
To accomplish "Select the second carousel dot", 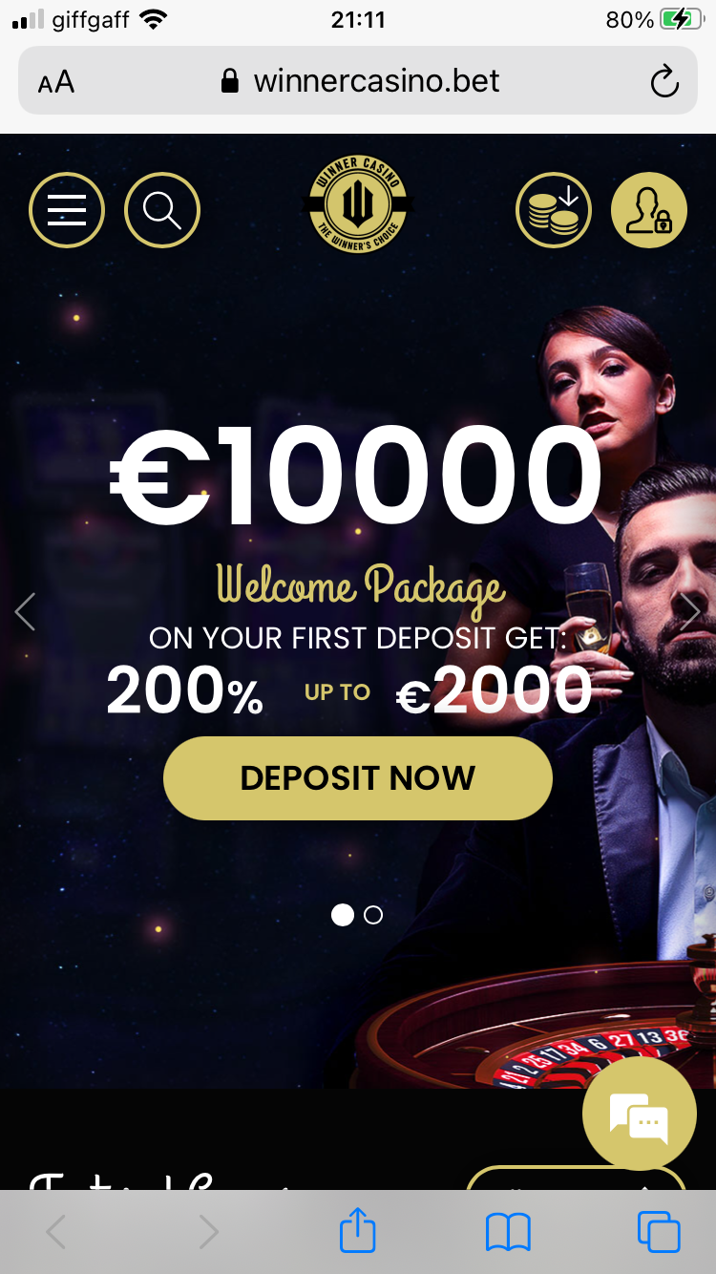I will pyautogui.click(x=373, y=915).
